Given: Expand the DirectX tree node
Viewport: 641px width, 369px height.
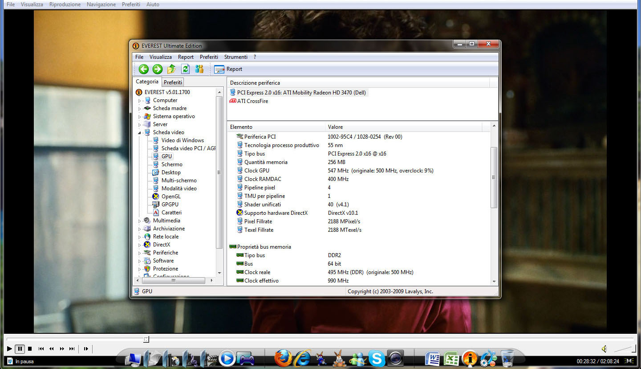Looking at the screenshot, I should [x=139, y=245].
